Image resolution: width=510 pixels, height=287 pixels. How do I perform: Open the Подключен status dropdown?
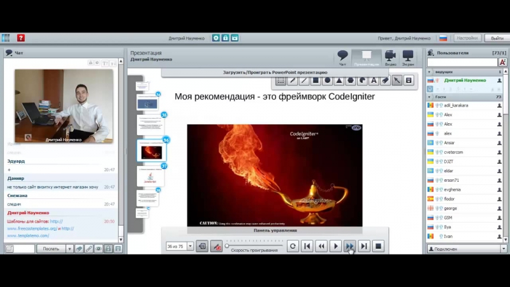click(504, 249)
